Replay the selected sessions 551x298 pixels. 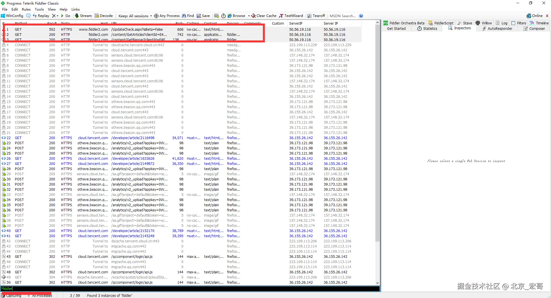41,16
